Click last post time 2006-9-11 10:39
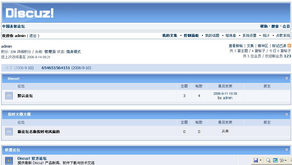292x165 pixels. 225,94
